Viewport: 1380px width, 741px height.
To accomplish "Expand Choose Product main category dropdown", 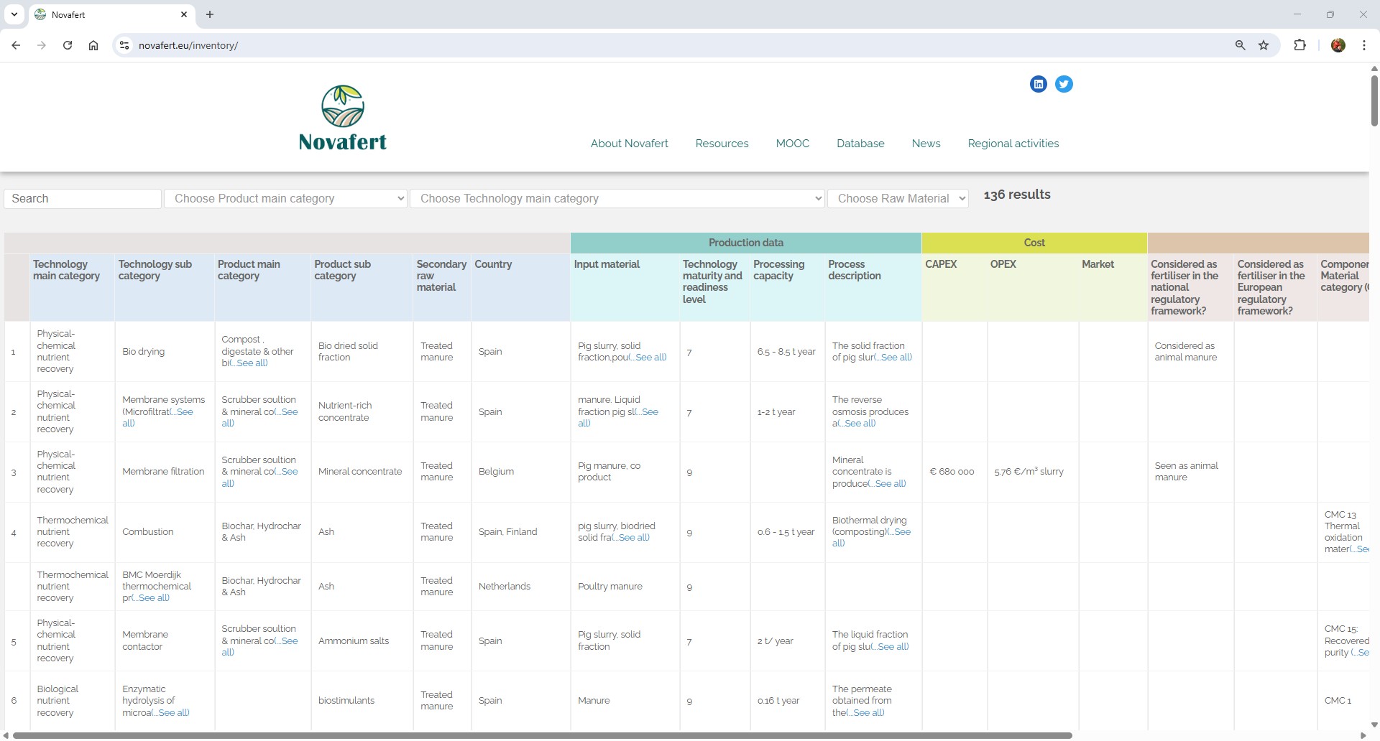I will 285,199.
